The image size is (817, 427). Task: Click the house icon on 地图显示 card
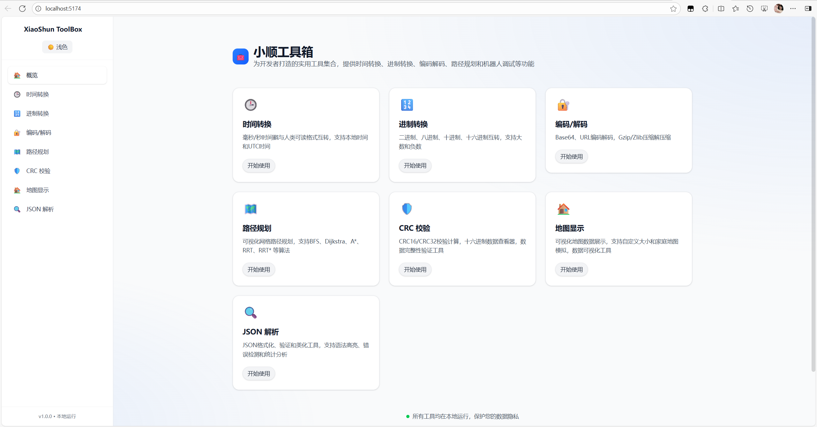tap(563, 209)
